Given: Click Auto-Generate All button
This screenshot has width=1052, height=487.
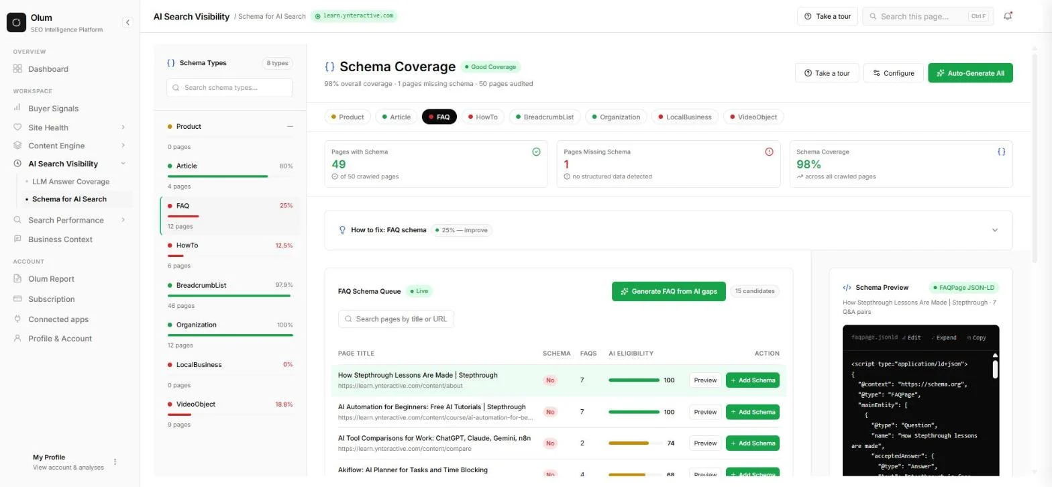Looking at the screenshot, I should point(970,73).
